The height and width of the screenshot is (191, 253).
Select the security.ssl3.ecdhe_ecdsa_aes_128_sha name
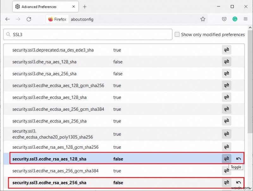coord(49,97)
